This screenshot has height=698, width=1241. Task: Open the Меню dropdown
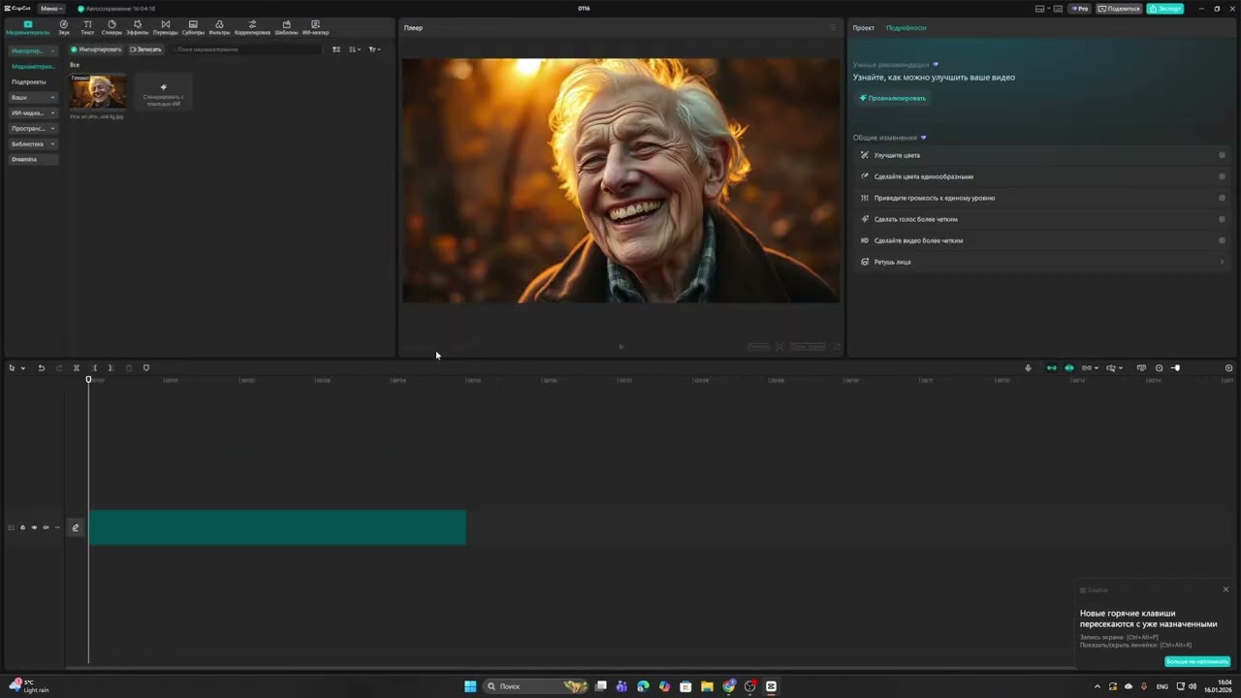pyautogui.click(x=51, y=9)
